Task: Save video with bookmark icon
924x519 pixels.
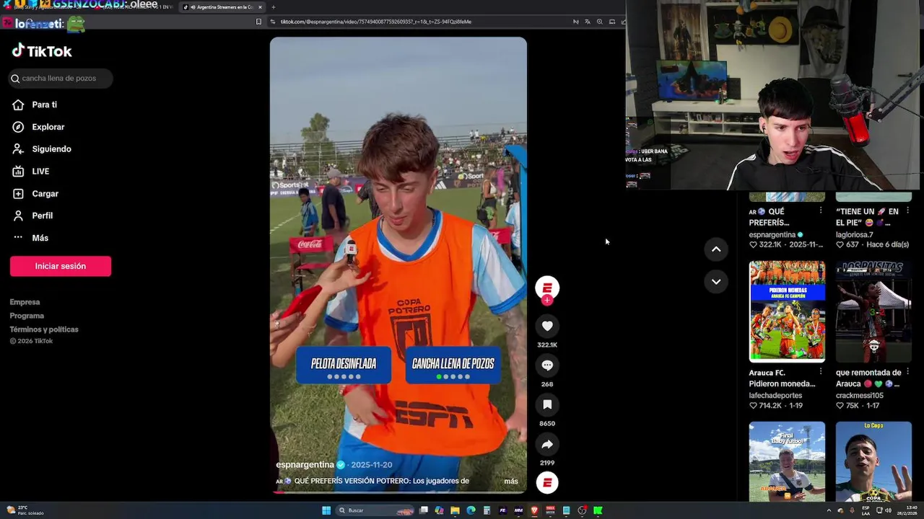Action: point(547,405)
